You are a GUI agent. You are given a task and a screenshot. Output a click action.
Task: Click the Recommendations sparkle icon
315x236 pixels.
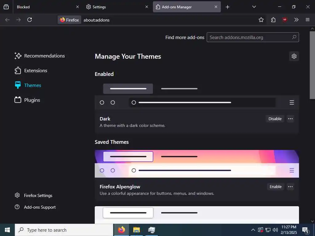(18, 56)
